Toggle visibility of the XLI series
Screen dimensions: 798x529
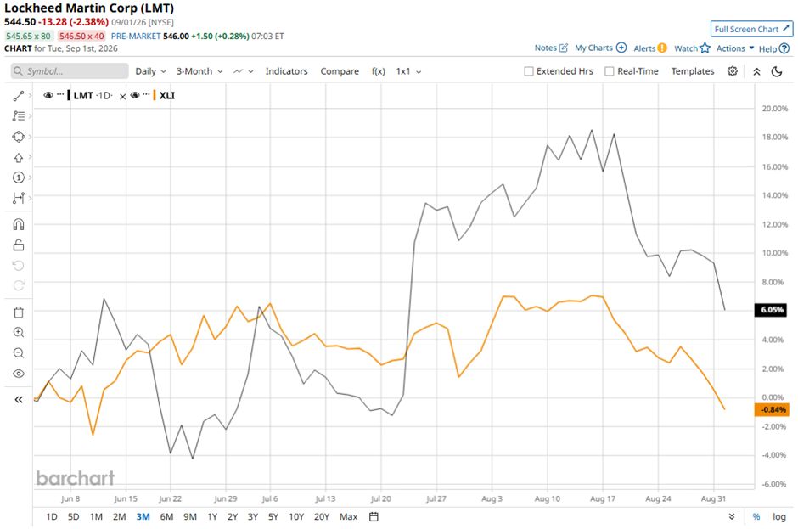pos(135,95)
